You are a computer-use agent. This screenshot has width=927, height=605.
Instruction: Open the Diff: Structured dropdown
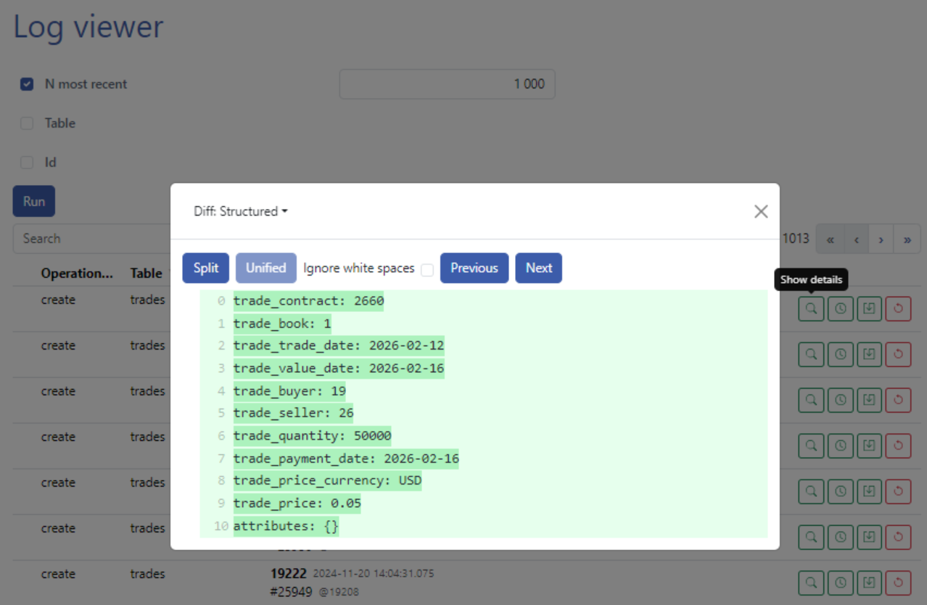[240, 211]
